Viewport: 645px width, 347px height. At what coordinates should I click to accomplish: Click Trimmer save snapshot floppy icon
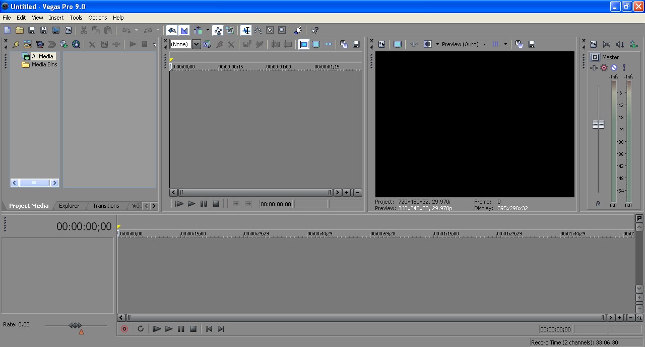[x=356, y=44]
